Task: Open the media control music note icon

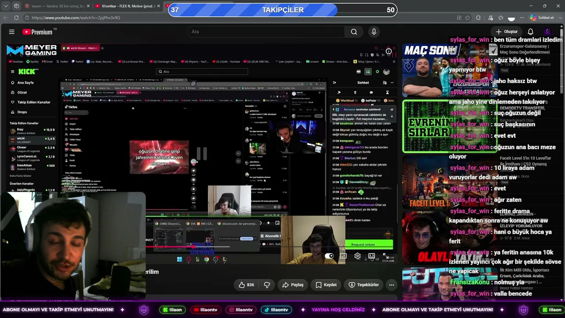Action: click(490, 18)
